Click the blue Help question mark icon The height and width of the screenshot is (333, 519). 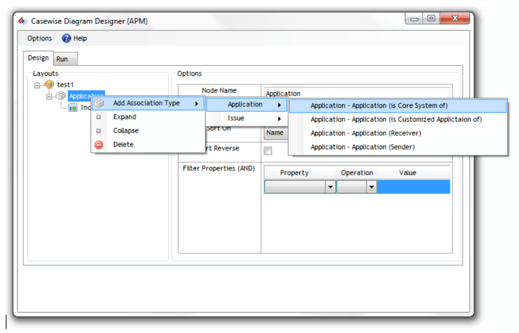pos(66,38)
